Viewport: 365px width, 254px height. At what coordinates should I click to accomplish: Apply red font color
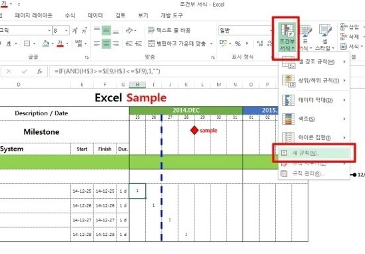61,43
